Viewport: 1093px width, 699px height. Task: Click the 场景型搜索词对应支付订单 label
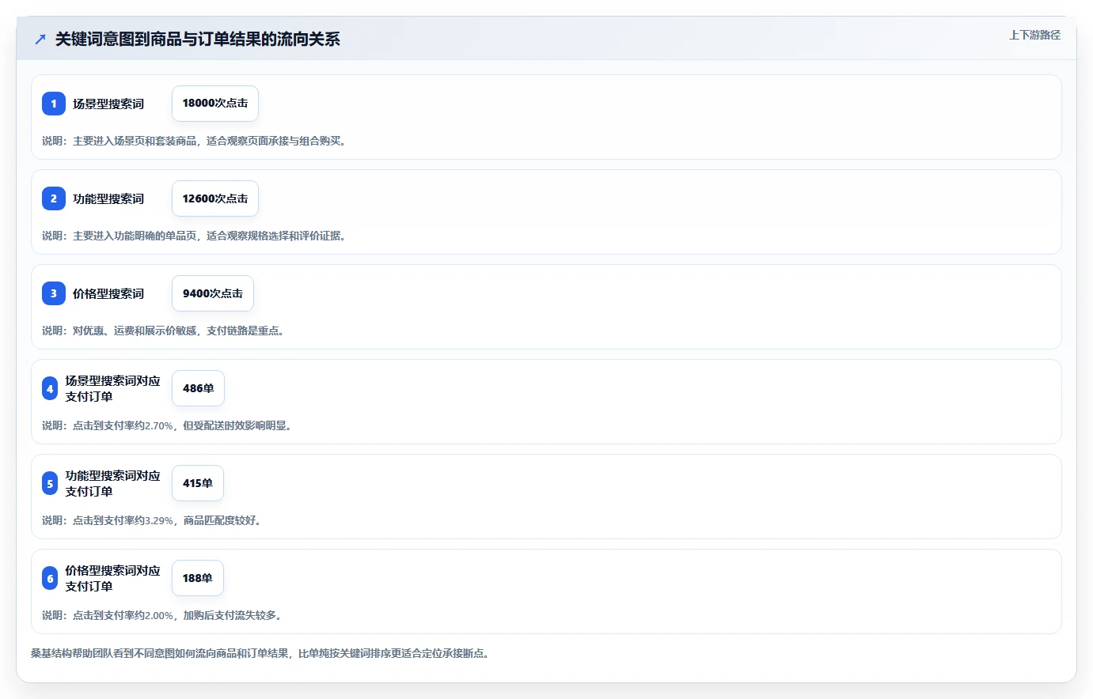pos(112,388)
